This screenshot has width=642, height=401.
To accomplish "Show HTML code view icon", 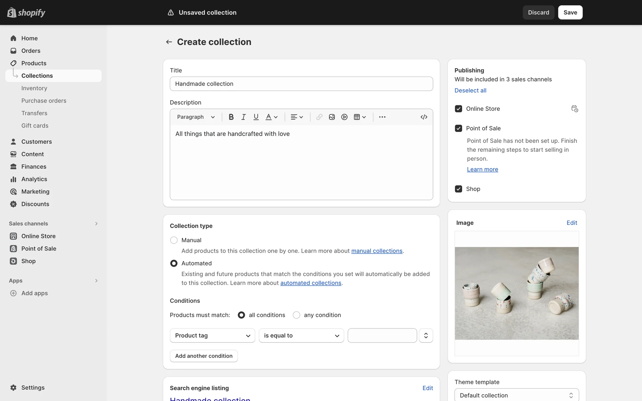I will tap(424, 117).
